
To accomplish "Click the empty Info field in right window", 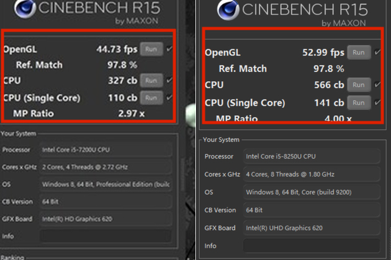I will click(312, 246).
